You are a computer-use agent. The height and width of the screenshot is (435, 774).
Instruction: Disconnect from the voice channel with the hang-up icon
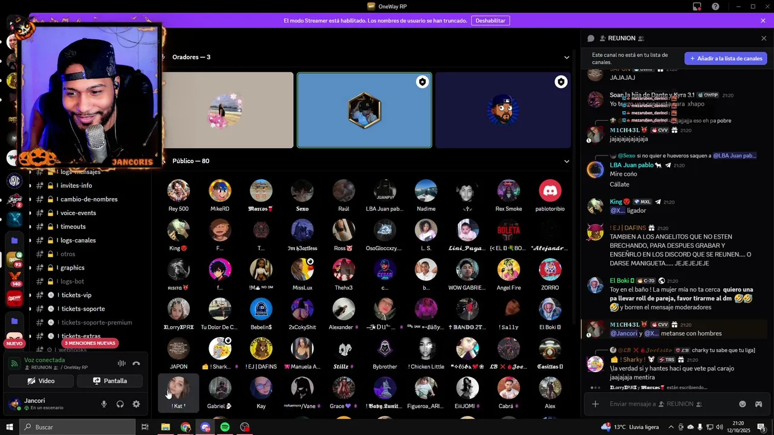click(x=136, y=364)
